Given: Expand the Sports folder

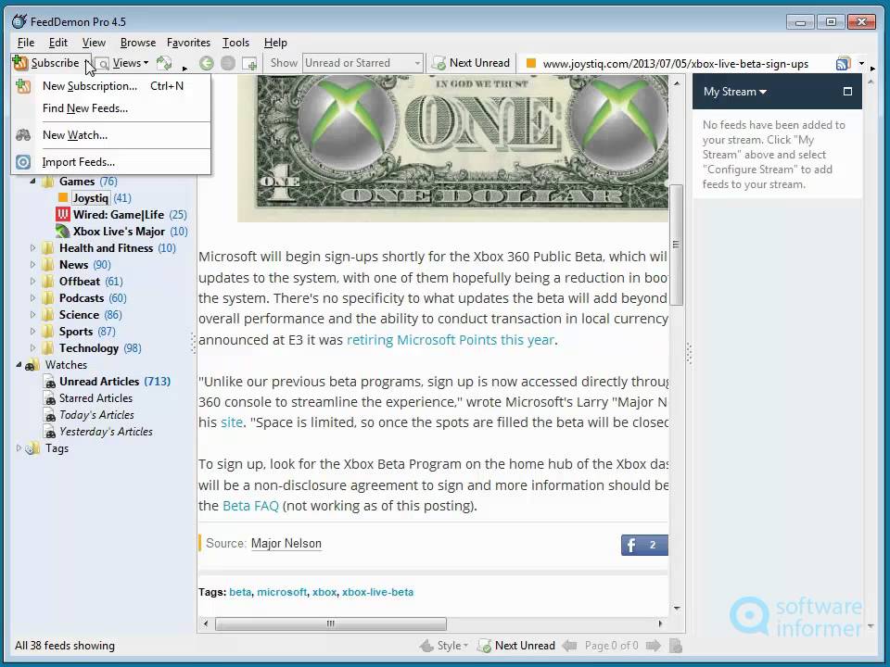Looking at the screenshot, I should tap(32, 332).
